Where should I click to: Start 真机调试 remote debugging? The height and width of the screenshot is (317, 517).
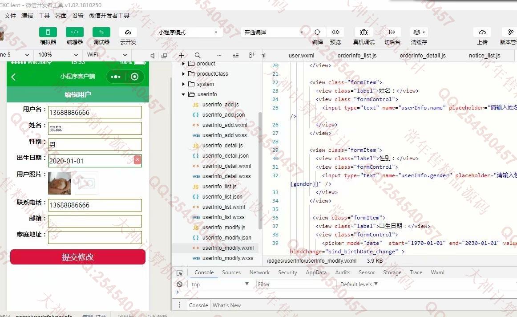(364, 32)
